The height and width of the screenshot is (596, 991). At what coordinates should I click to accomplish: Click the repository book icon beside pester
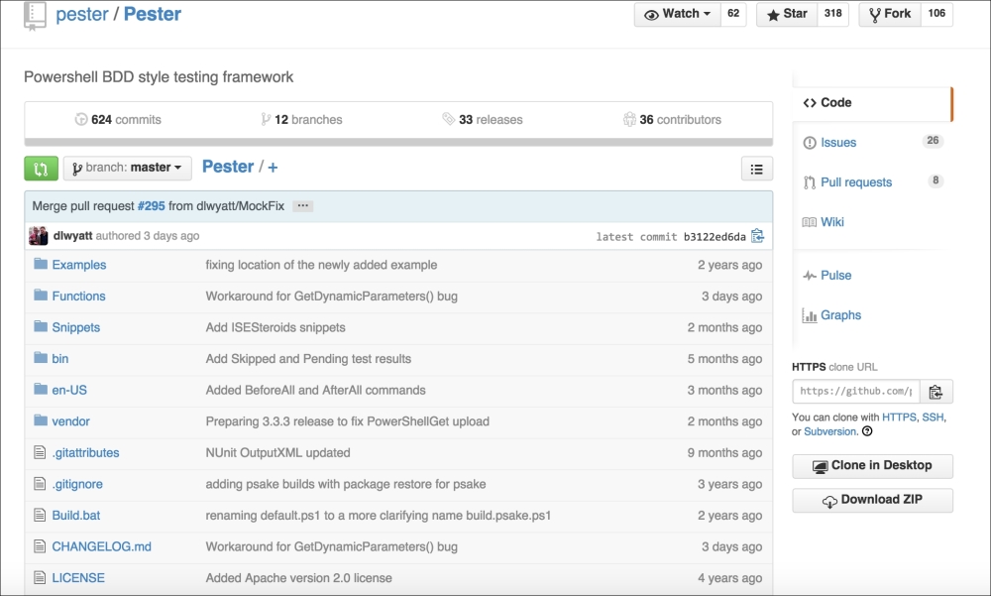pyautogui.click(x=35, y=15)
